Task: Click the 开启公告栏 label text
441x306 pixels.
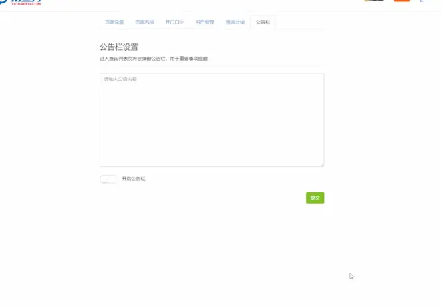Action: 133,179
